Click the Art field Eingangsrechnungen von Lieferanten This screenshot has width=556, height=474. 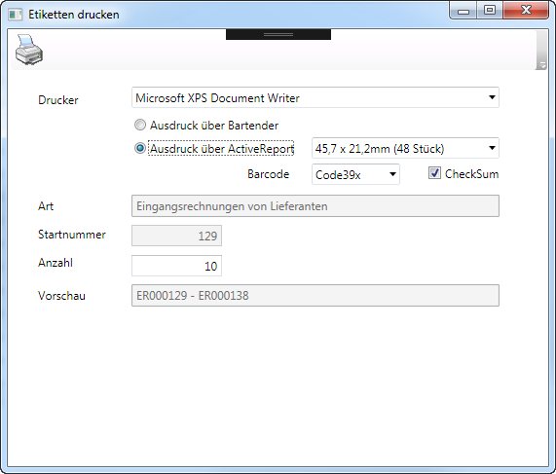(315, 206)
